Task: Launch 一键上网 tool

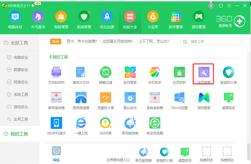Action: (81, 126)
